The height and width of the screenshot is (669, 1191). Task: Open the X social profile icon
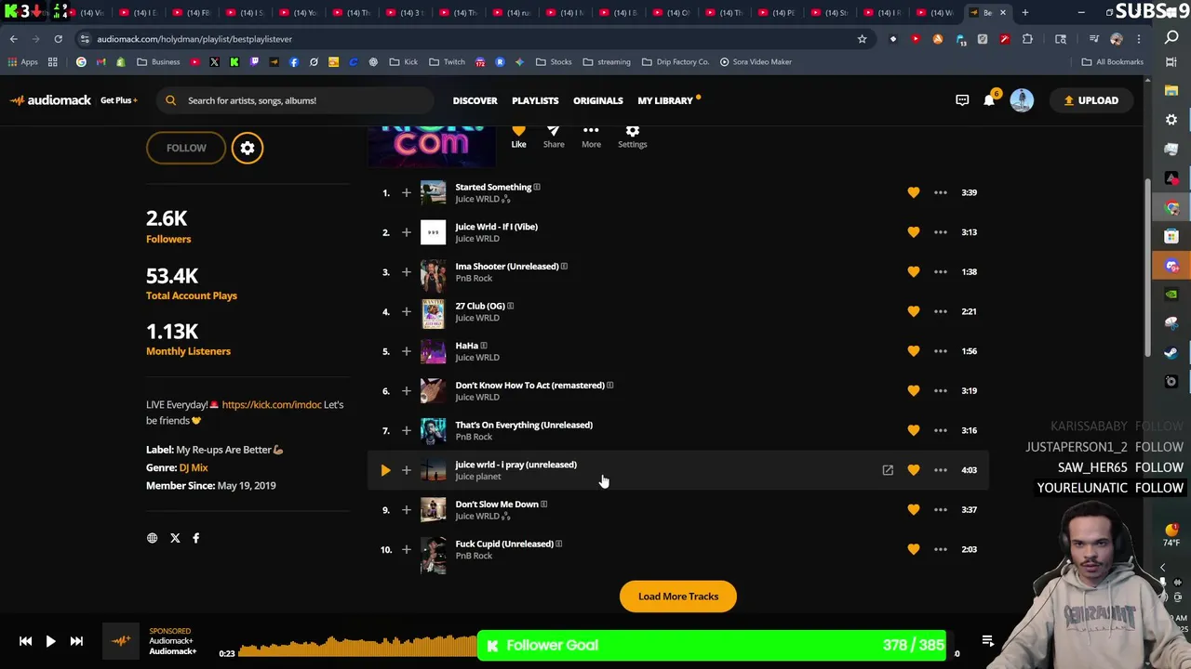pyautogui.click(x=175, y=538)
